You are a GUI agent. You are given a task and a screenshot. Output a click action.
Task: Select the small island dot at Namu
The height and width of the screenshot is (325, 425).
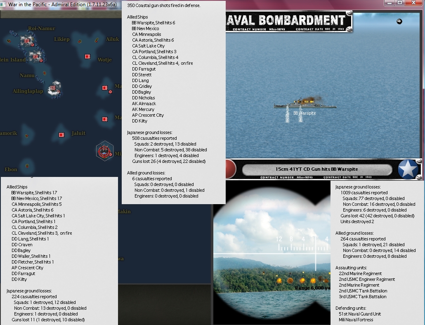coord(45,73)
